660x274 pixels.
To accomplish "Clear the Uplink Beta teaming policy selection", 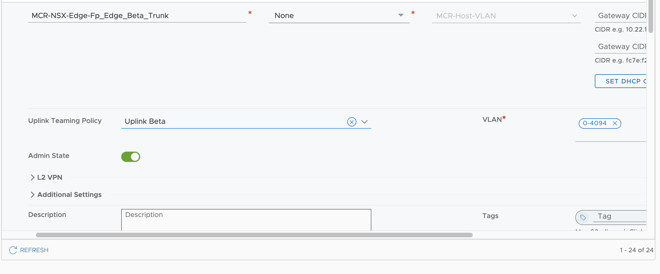I will pos(352,122).
